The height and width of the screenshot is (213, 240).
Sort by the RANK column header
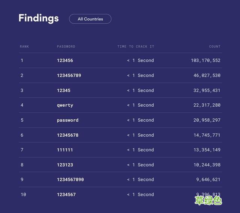pos(24,46)
